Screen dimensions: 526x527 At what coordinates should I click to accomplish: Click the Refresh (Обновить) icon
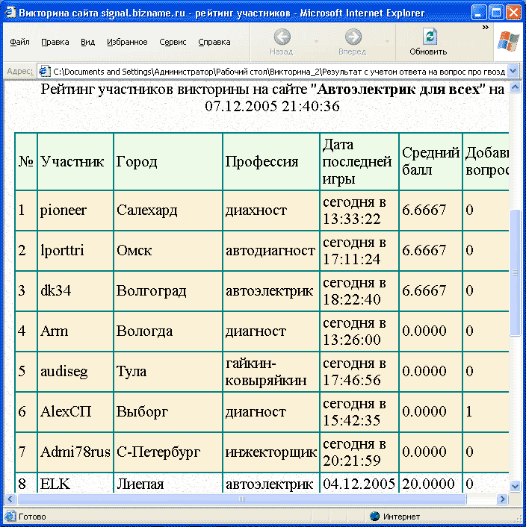tap(430, 37)
